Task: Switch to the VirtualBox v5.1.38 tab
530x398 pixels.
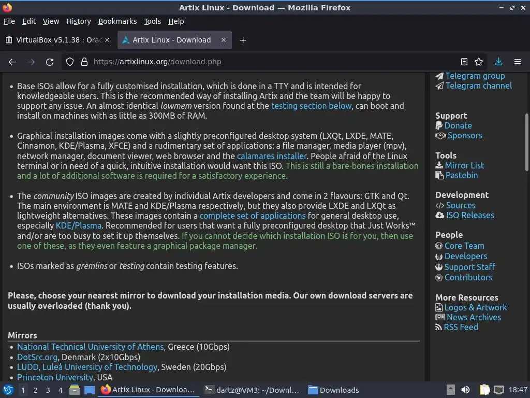Action: click(57, 40)
